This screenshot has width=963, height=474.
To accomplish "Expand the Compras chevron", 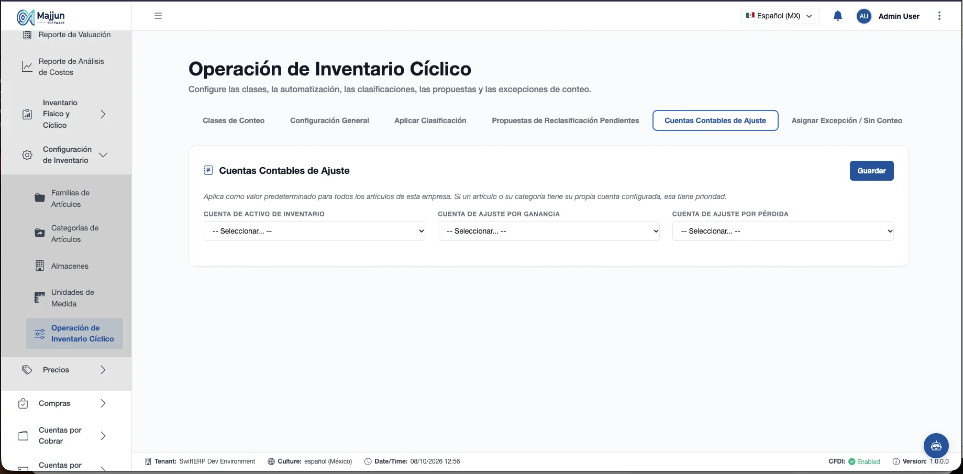I will click(103, 403).
